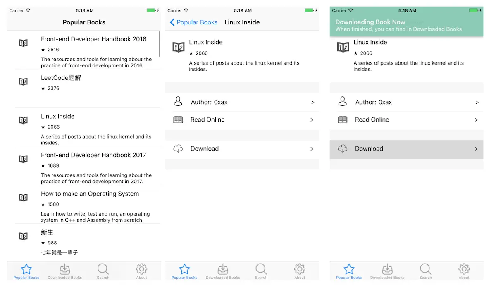Switch to Downloaded Books tab in first screen
Image resolution: width=496 pixels, height=290 pixels.
[64, 271]
